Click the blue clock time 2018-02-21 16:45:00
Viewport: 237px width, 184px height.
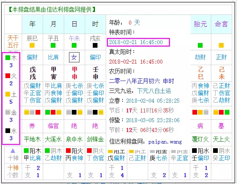(x=136, y=42)
